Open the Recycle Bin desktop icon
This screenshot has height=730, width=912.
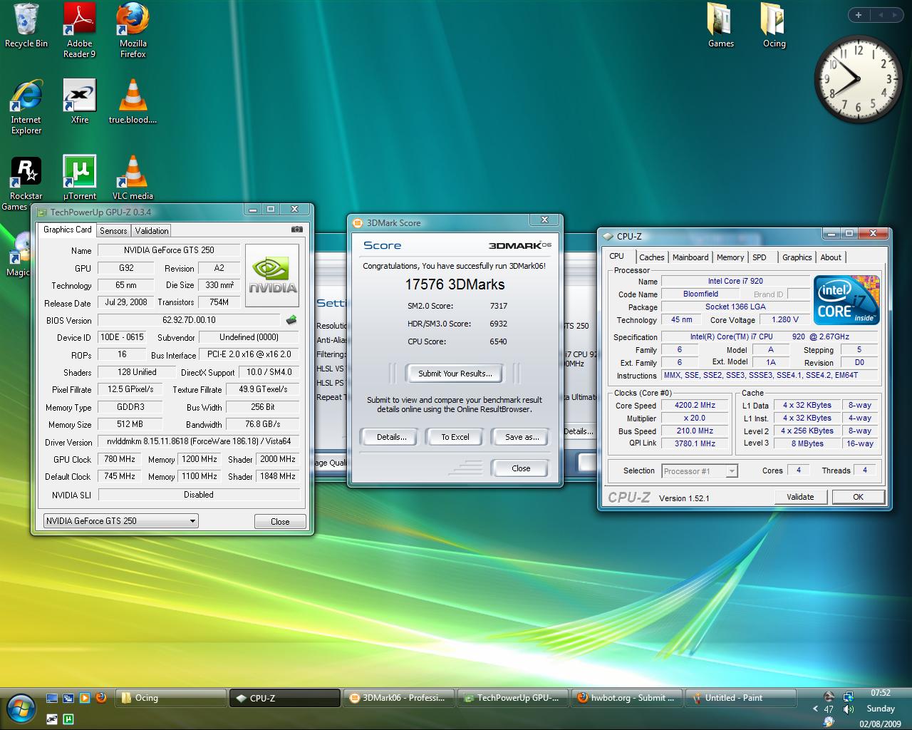(x=26, y=26)
